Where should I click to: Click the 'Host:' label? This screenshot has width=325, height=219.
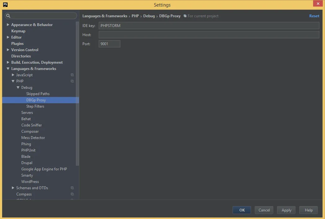coord(87,35)
